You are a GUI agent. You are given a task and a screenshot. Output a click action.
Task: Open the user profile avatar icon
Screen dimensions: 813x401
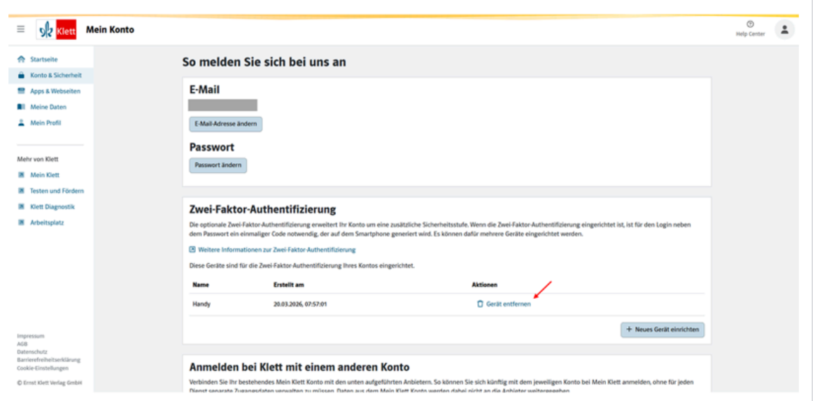784,29
